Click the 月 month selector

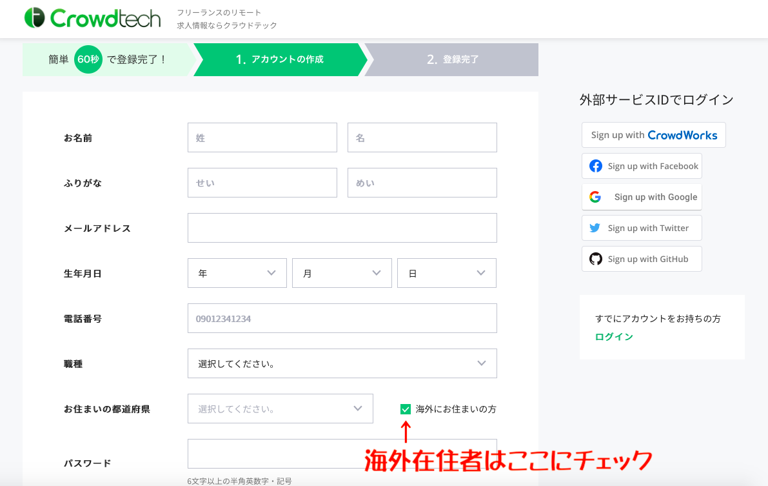tap(342, 273)
